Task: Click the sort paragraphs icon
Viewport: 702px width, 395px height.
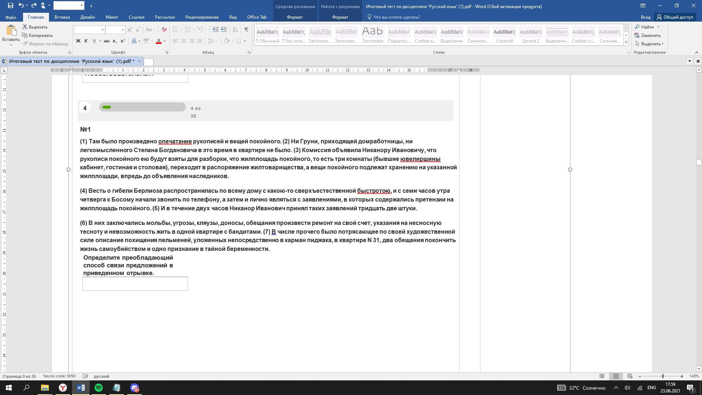Action: point(235,30)
